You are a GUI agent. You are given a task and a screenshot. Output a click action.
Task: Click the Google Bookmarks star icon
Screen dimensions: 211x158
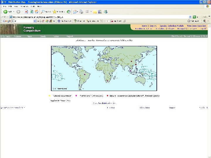point(59,21)
